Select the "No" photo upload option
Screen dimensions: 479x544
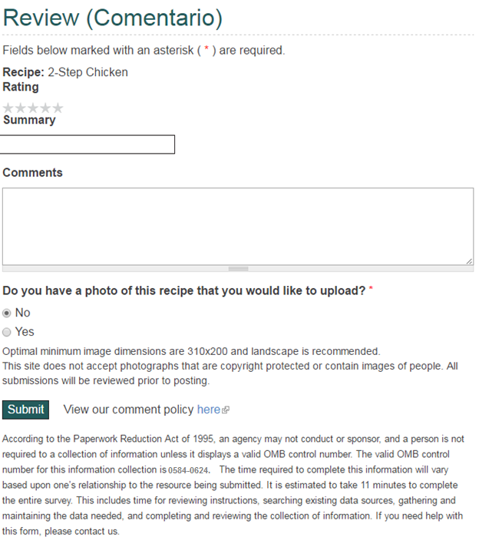pyautogui.click(x=7, y=313)
